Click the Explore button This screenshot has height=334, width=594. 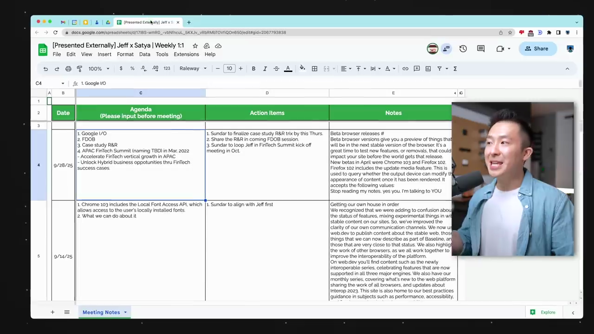point(543,312)
